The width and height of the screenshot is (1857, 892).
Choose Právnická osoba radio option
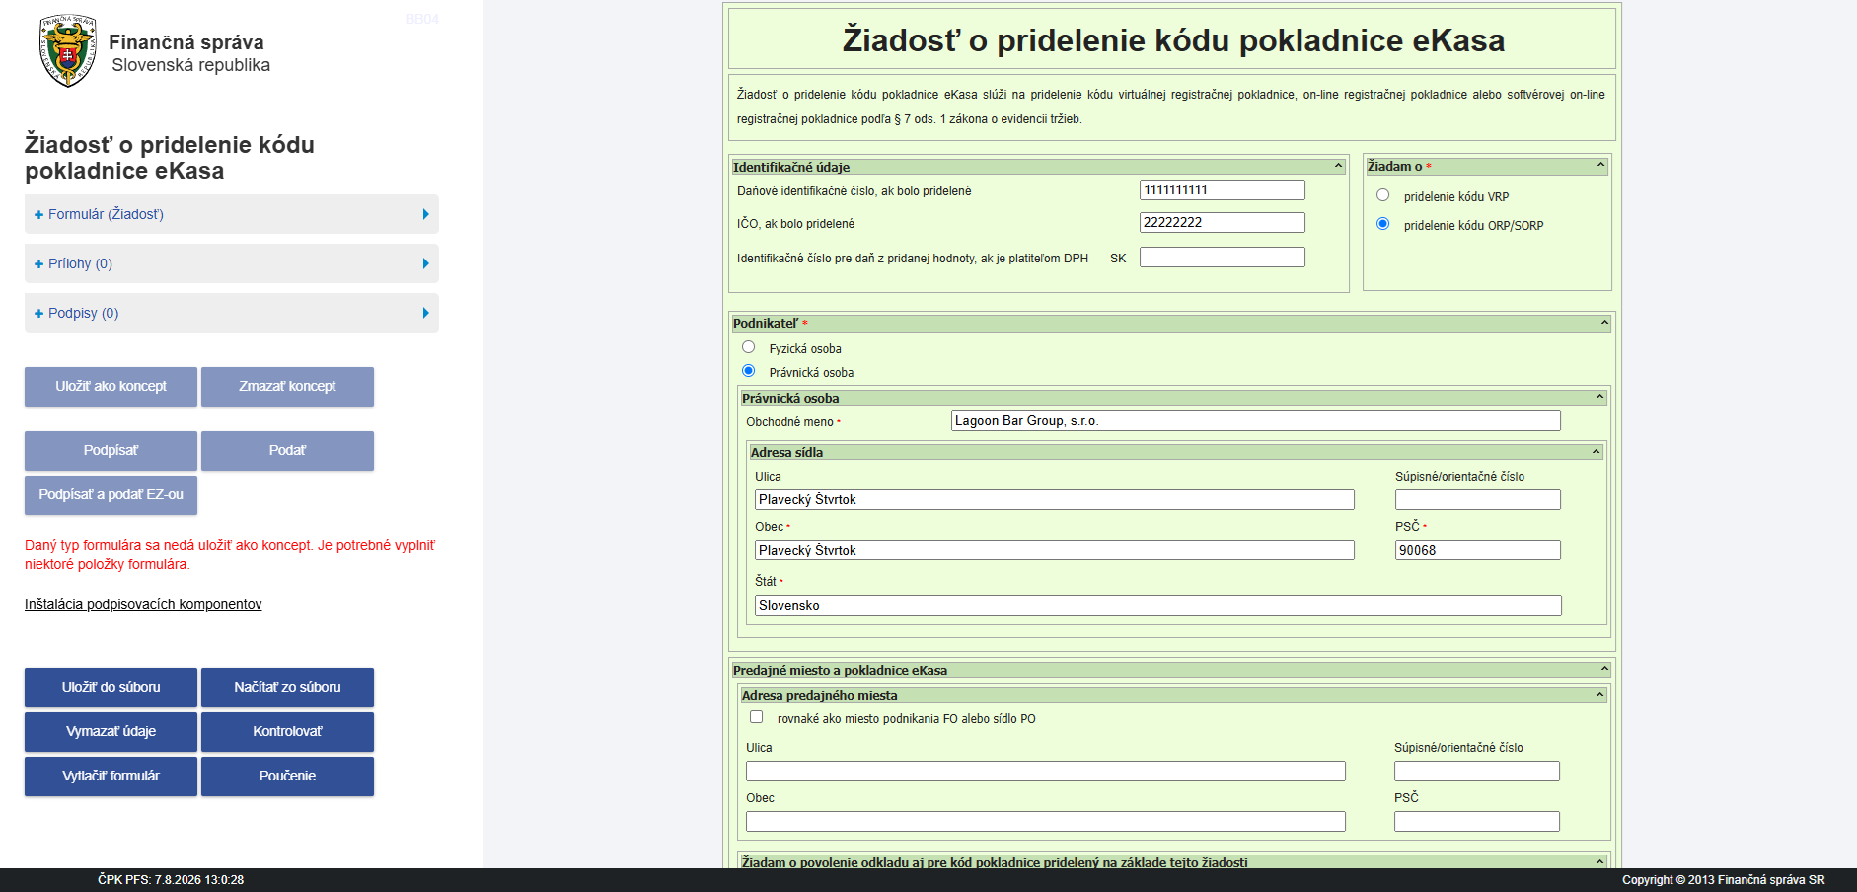click(748, 371)
